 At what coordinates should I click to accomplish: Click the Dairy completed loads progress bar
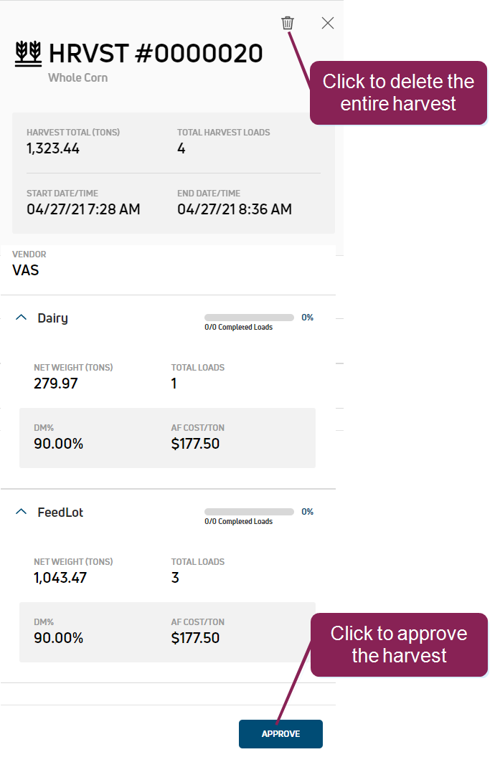pyautogui.click(x=249, y=318)
